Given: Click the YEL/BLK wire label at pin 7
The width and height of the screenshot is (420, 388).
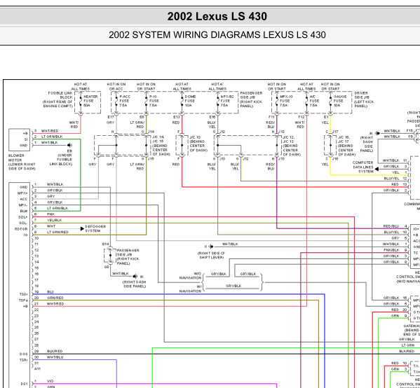Looking at the screenshot, I should coord(55,220).
